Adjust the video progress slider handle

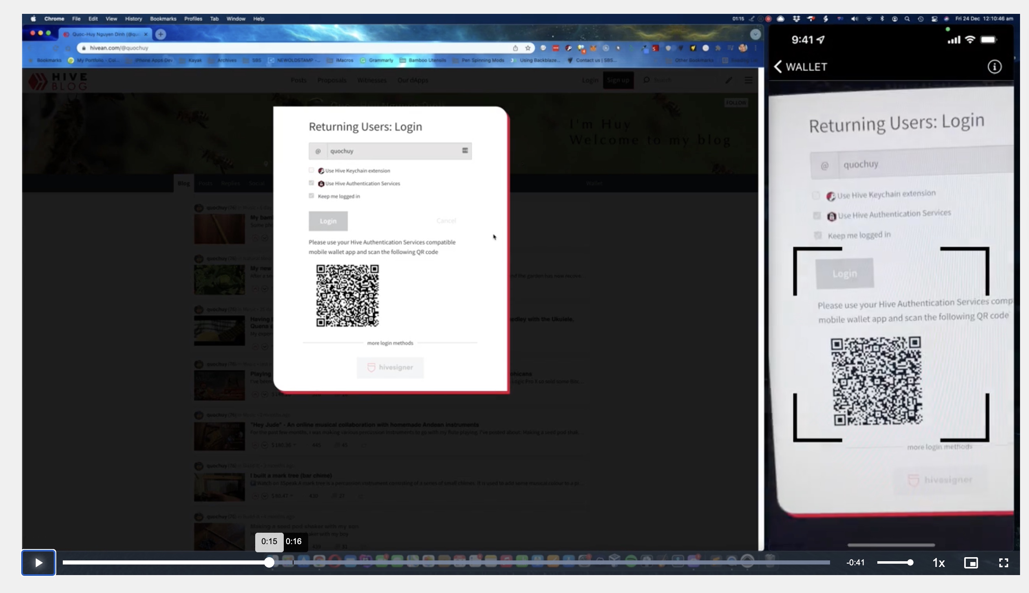pos(269,562)
